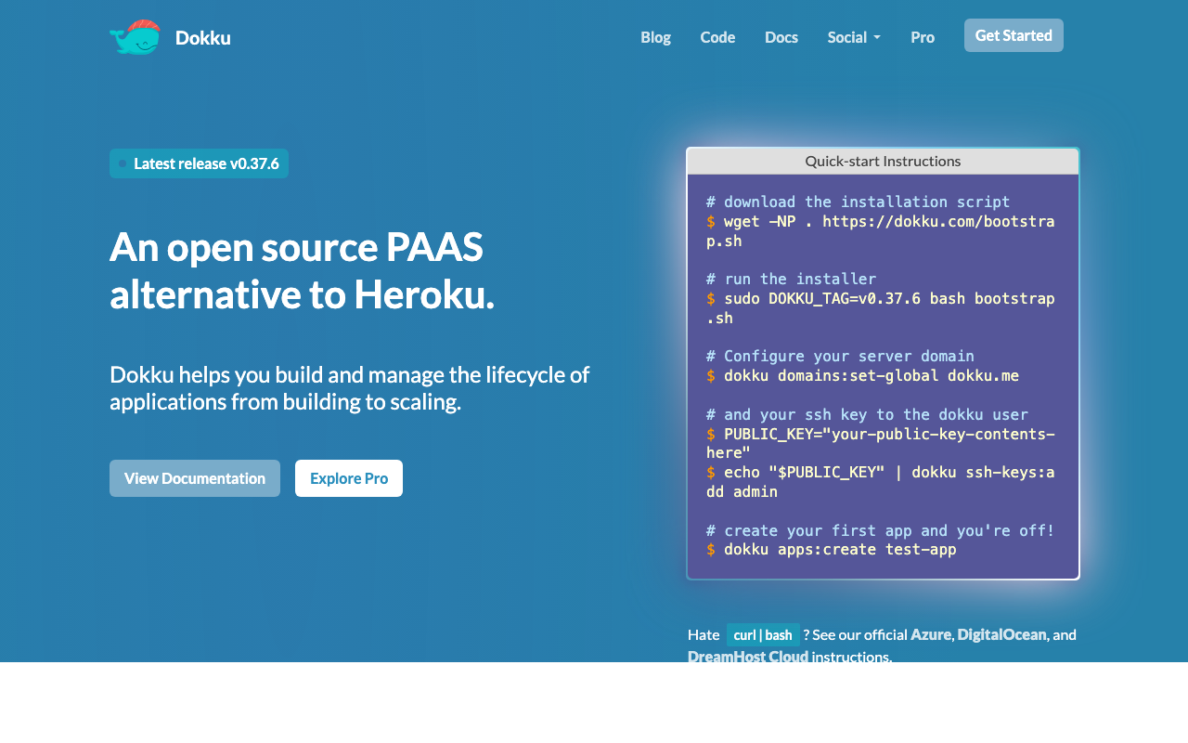The height and width of the screenshot is (743, 1188).
Task: Go to the Docs page
Action: coord(781,37)
